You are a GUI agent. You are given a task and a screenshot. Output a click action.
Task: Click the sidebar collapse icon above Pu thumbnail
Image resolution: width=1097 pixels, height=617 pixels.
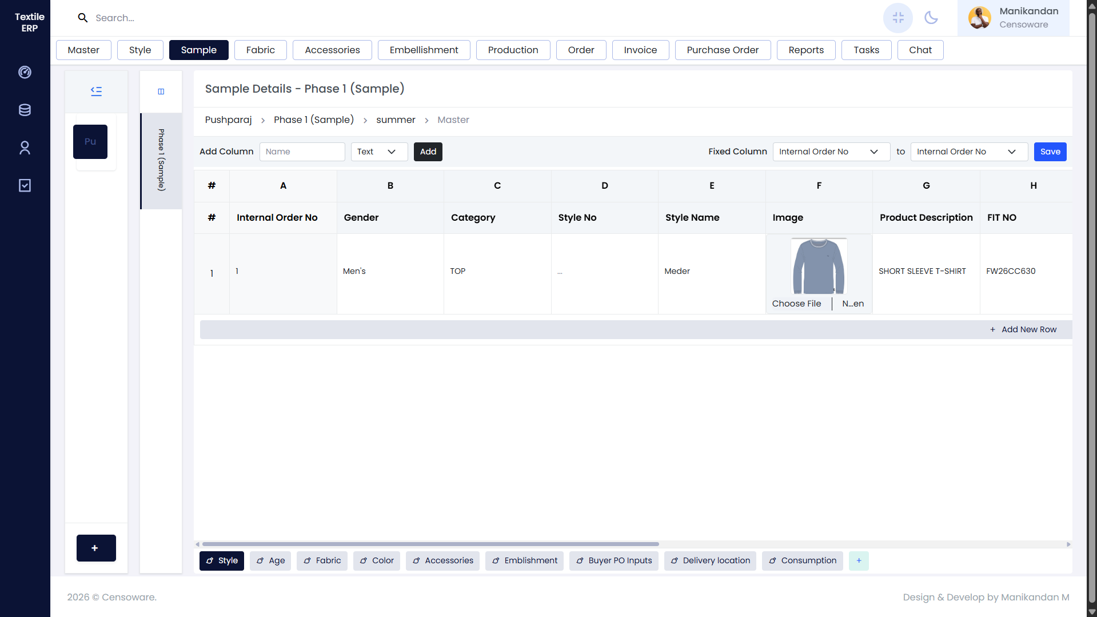[95, 91]
